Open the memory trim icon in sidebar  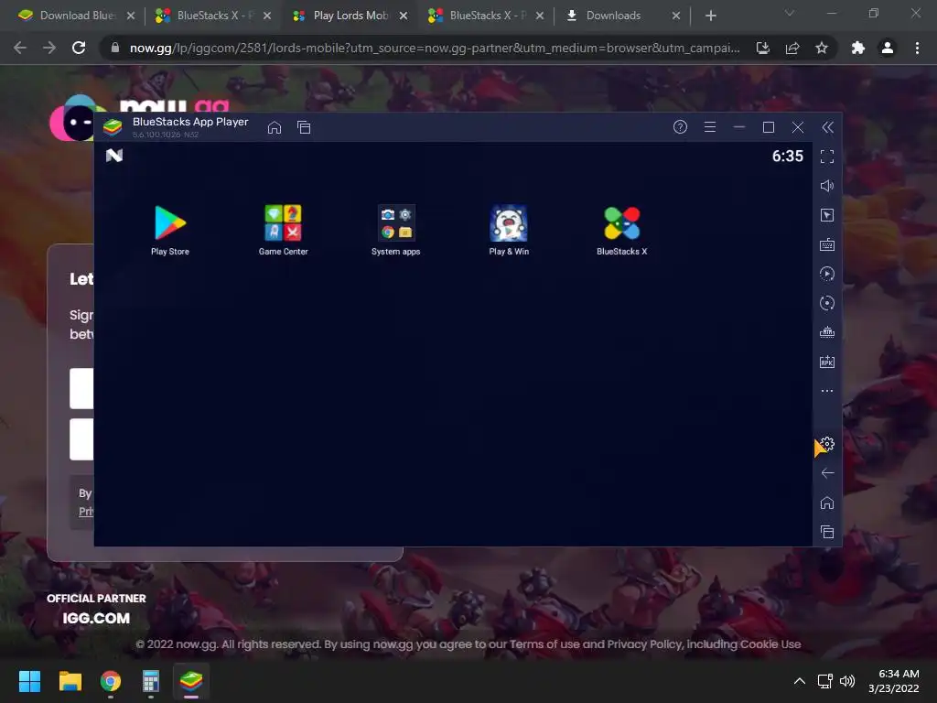coord(827,332)
